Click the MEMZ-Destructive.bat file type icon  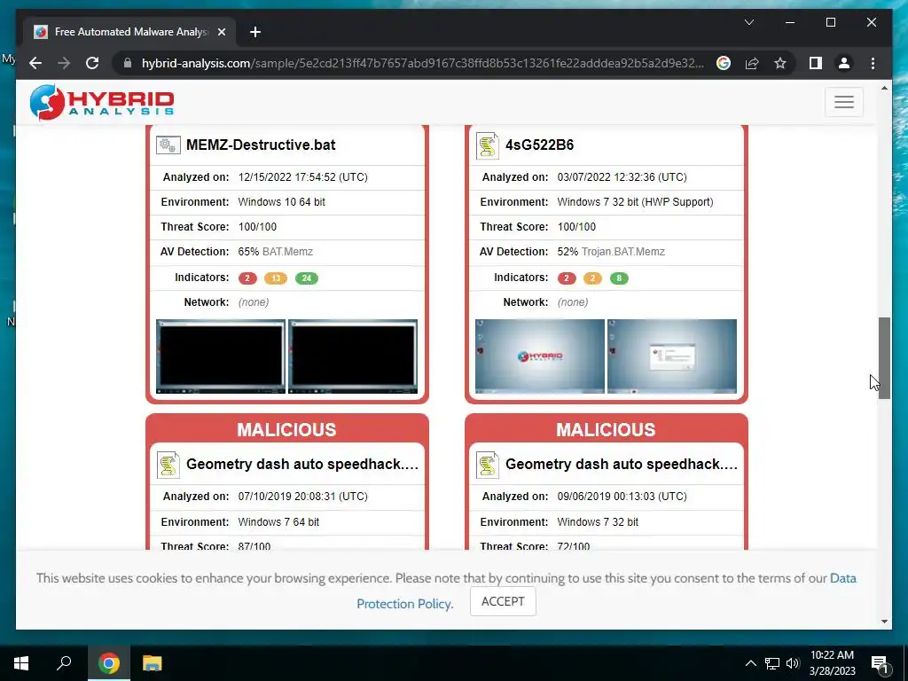point(168,145)
